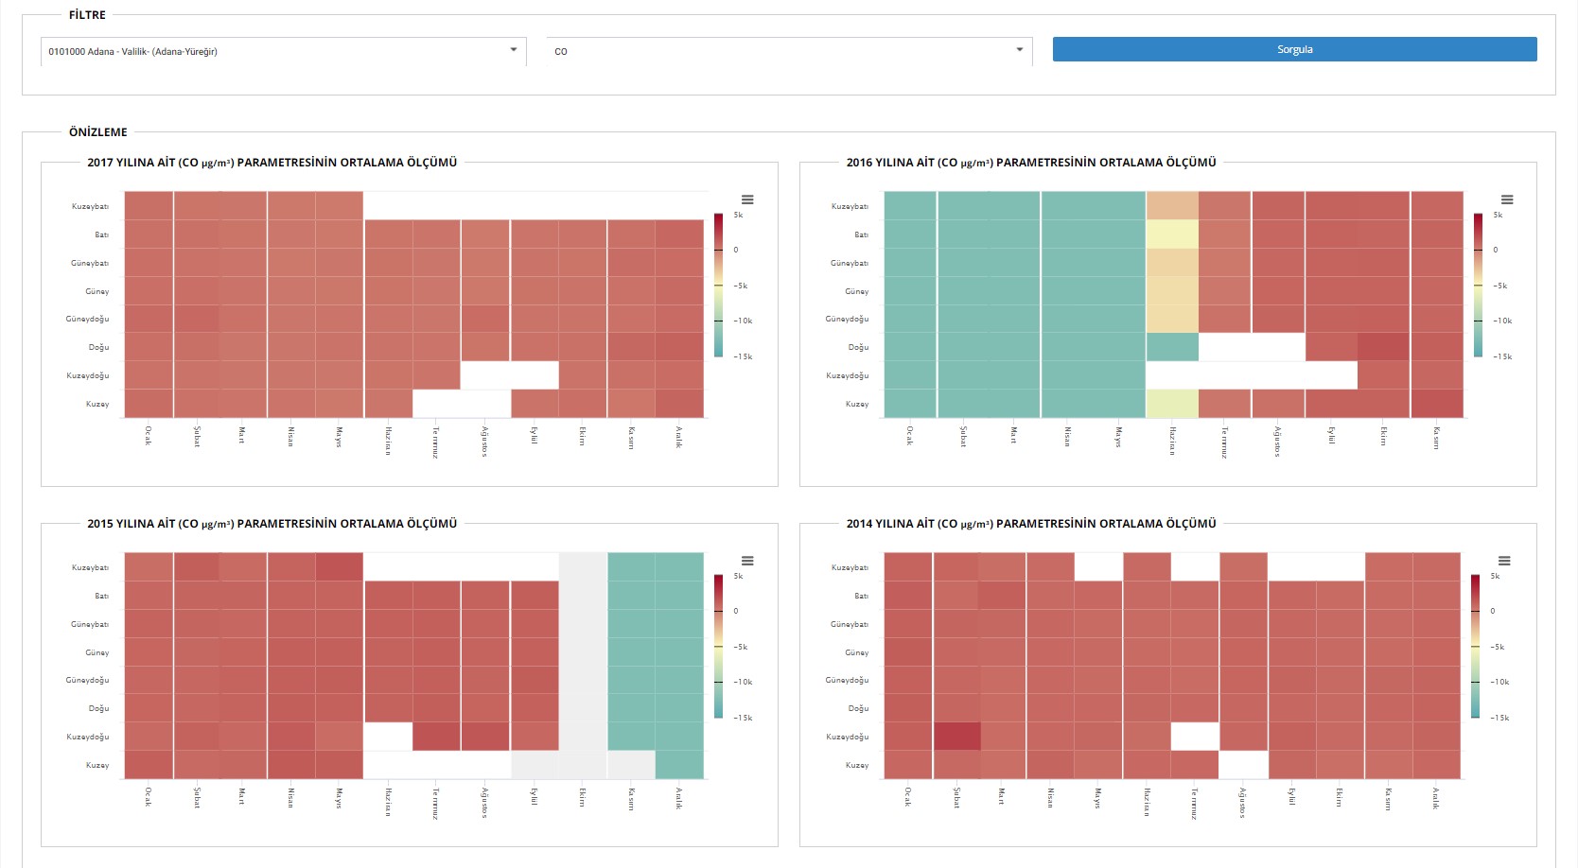Open the 2015 chart export menu icon
Image resolution: width=1578 pixels, height=868 pixels.
747,561
